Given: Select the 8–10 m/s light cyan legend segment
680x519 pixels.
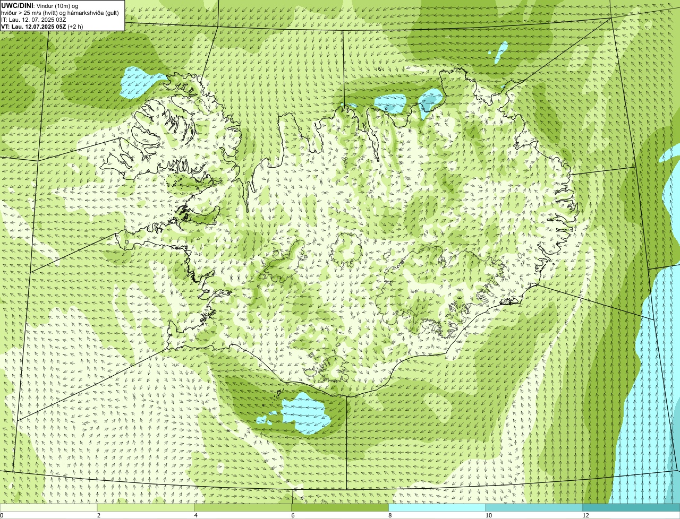Looking at the screenshot, I should (x=437, y=508).
